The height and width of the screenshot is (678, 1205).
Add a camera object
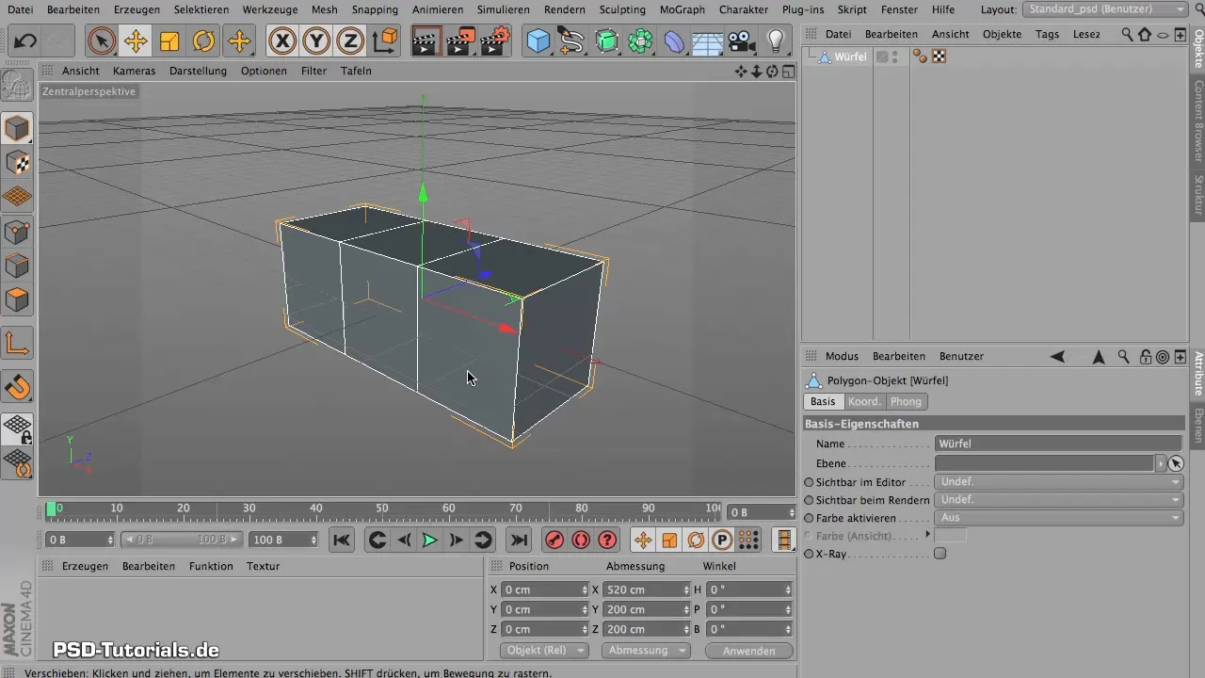point(742,41)
